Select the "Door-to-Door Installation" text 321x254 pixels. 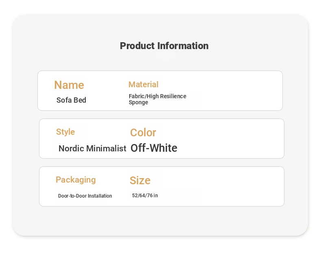click(x=85, y=196)
